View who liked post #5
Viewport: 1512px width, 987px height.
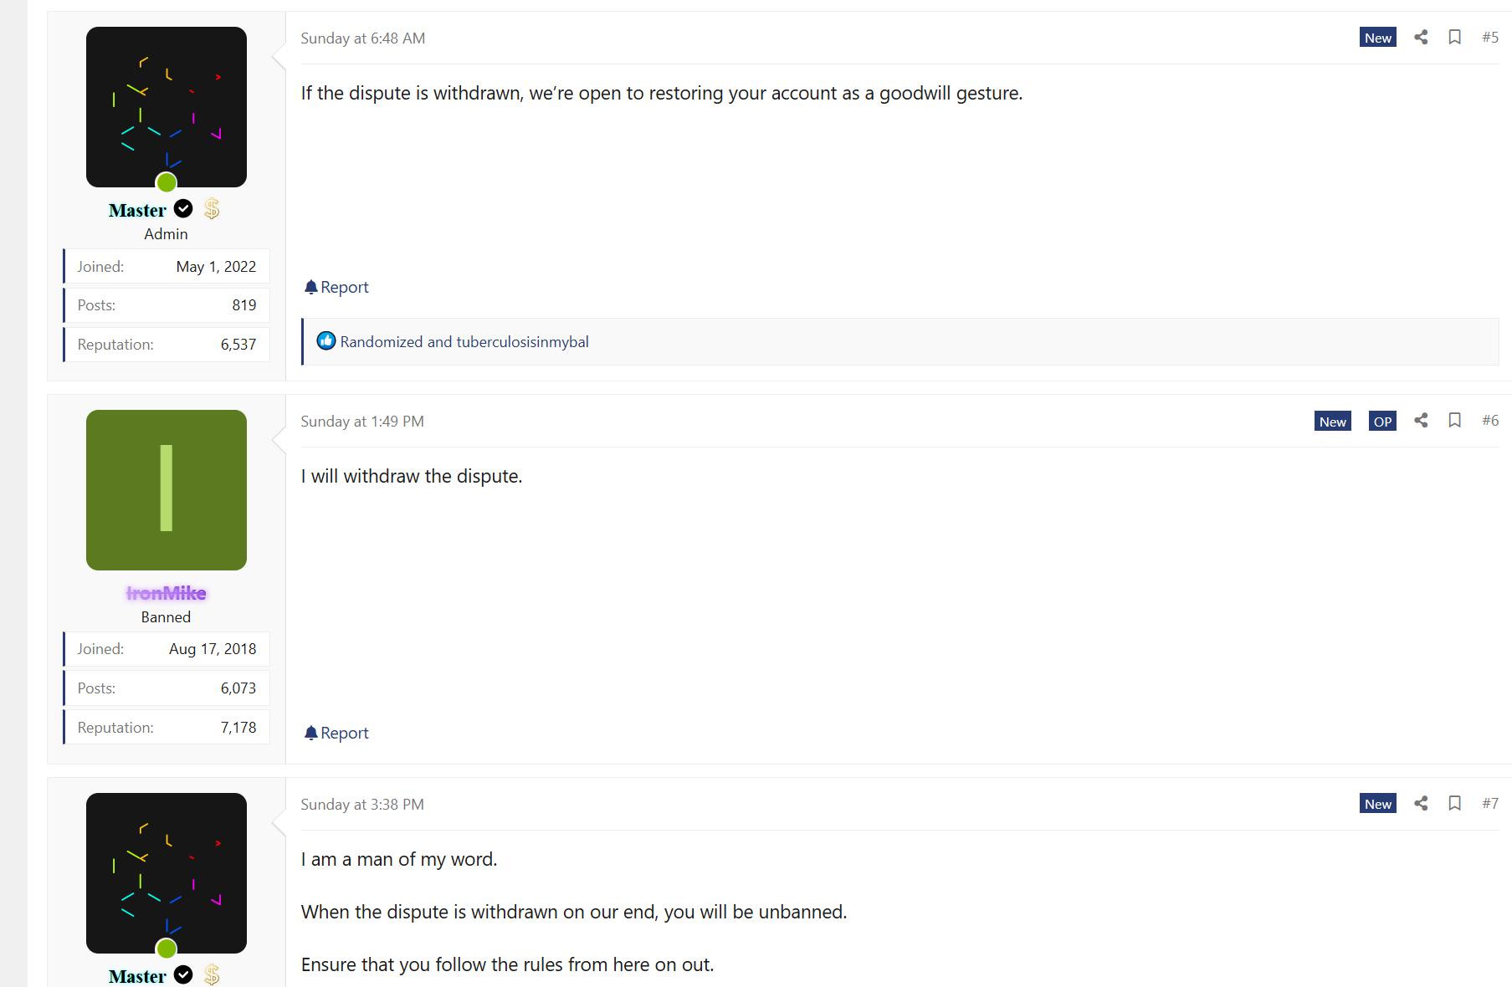464,342
